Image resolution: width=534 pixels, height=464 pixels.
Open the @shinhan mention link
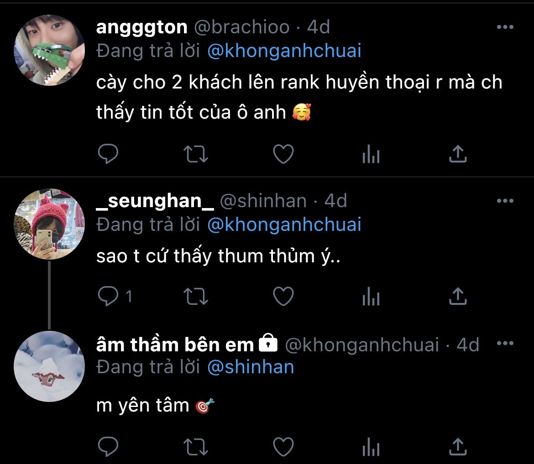pos(251,367)
